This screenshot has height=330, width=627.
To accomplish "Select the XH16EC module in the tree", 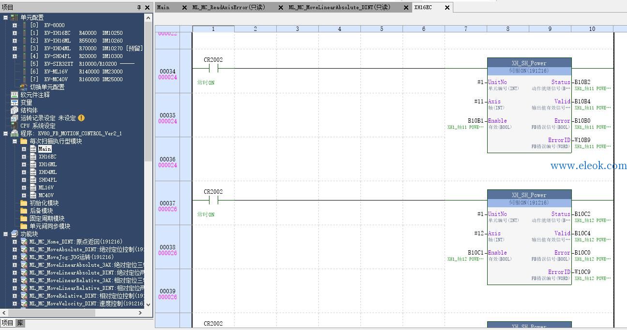I will point(47,157).
